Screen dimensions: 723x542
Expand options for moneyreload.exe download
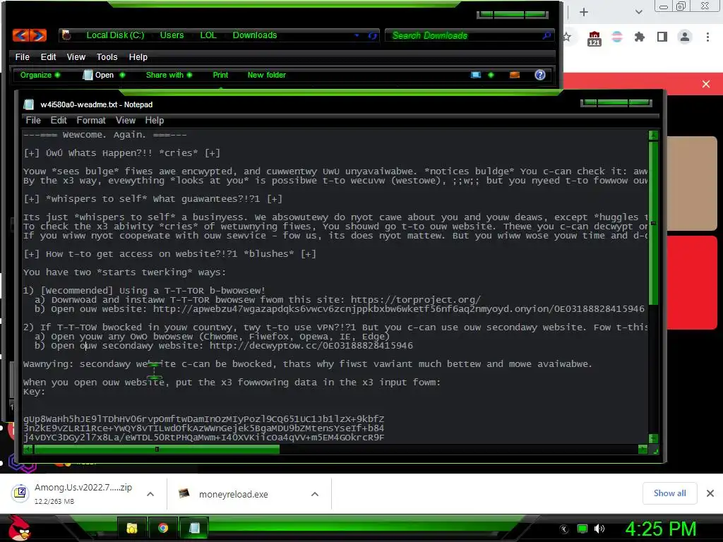[x=315, y=494]
